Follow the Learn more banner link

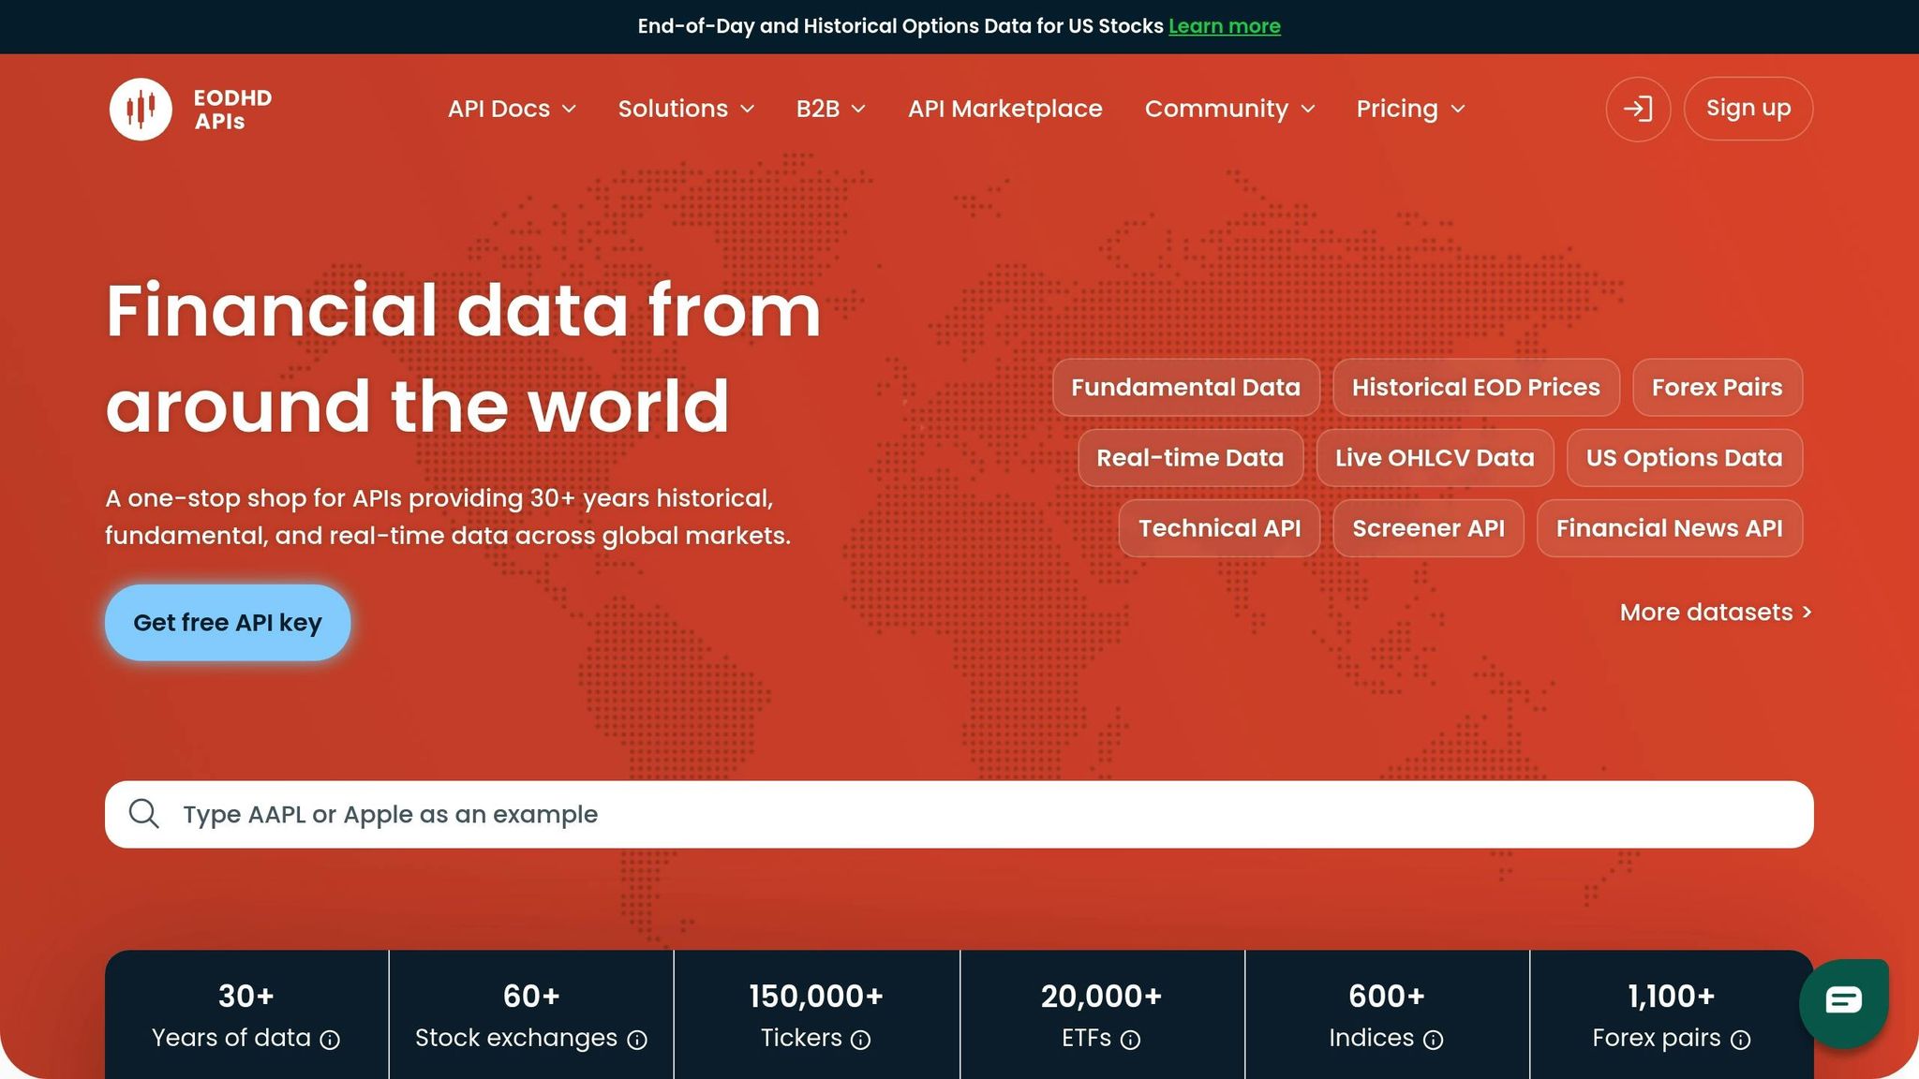click(x=1224, y=26)
